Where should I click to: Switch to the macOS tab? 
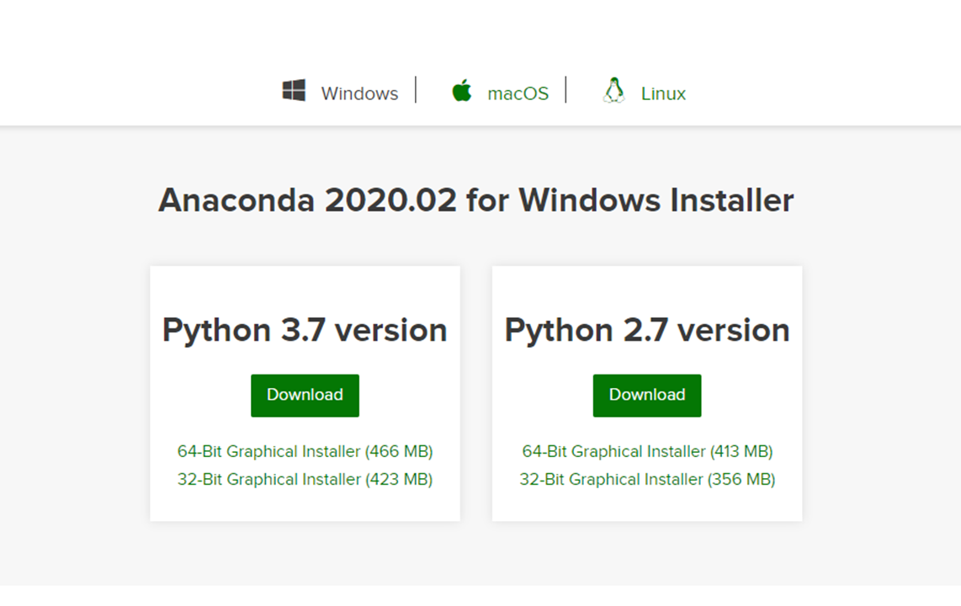[518, 93]
